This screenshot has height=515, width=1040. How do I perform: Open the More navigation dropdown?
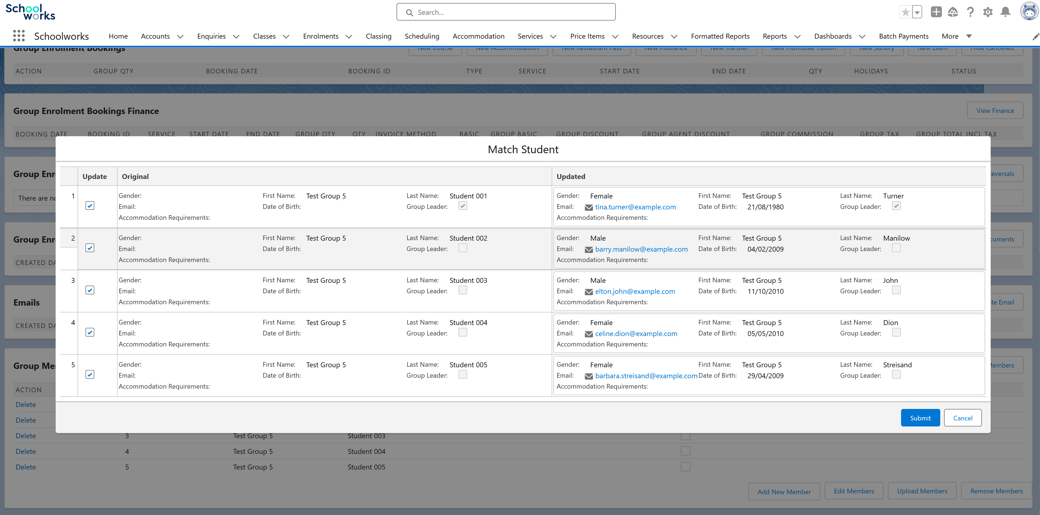[x=956, y=36]
